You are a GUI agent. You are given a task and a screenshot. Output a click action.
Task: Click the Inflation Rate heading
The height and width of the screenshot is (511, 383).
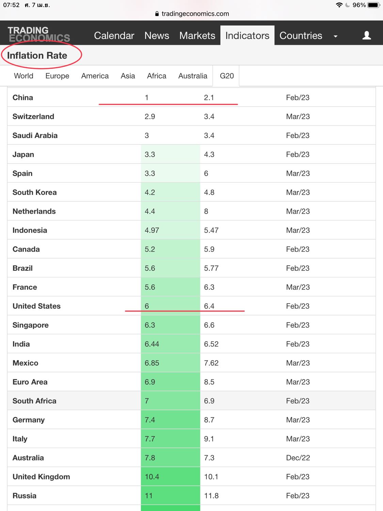pyautogui.click(x=37, y=55)
